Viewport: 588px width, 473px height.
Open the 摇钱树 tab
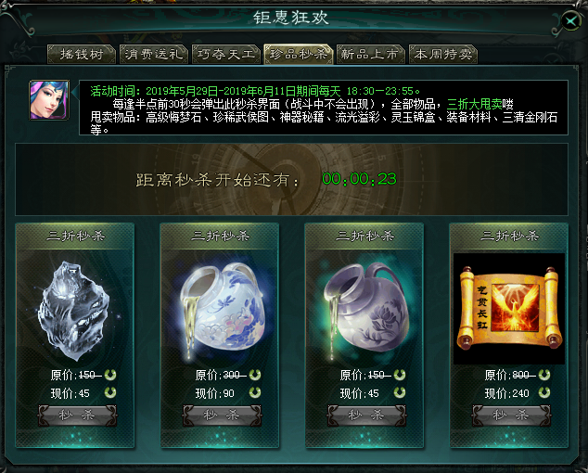82,55
